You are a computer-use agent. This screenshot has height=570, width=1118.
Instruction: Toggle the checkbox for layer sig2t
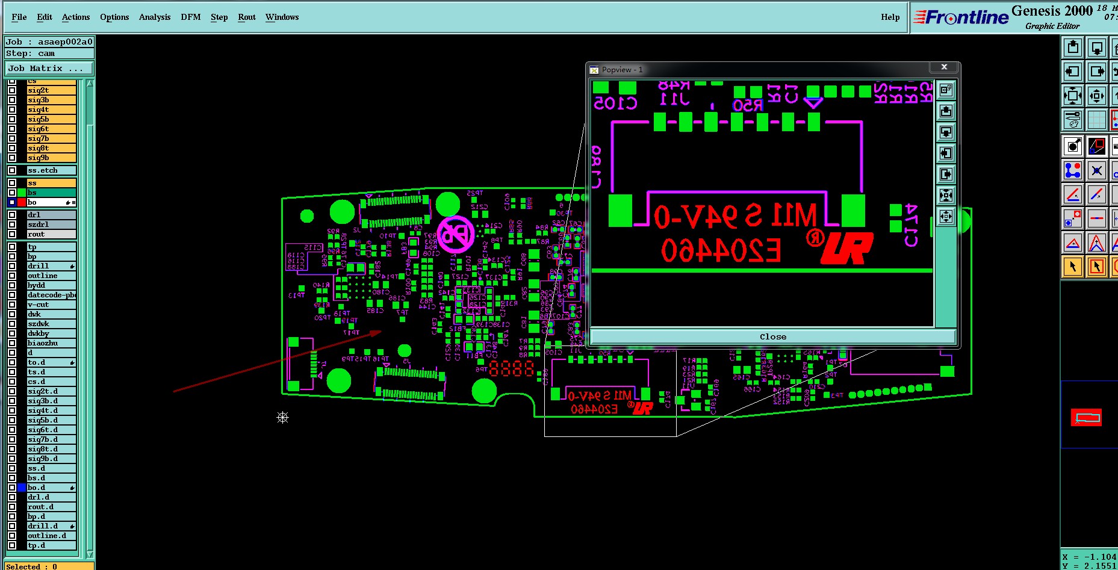point(12,90)
